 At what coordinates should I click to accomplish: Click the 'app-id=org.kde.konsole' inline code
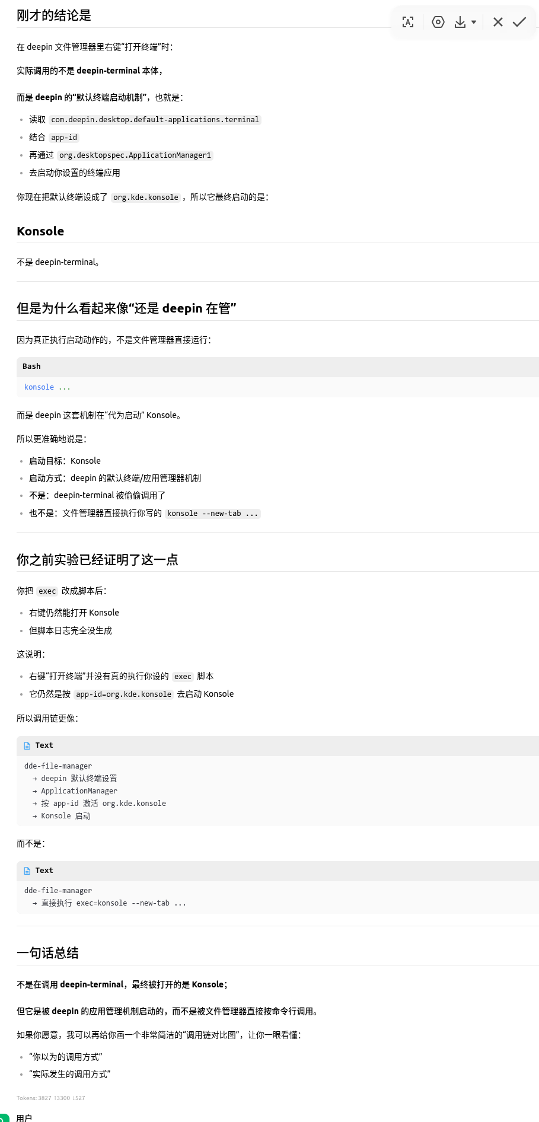pos(123,694)
